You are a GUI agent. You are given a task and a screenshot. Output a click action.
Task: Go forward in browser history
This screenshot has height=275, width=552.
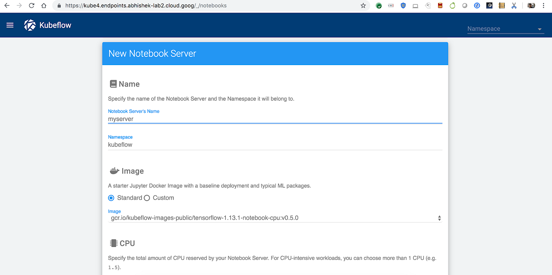(x=19, y=6)
